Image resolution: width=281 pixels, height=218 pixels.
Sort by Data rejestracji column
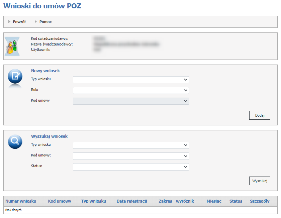pyautogui.click(x=132, y=201)
